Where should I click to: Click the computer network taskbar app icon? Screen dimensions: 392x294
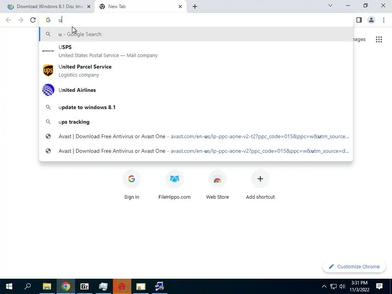[x=159, y=286]
